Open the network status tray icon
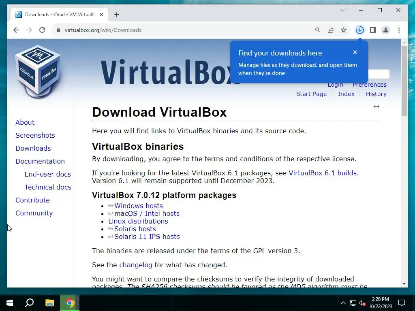This screenshot has height=311, width=415. click(353, 303)
